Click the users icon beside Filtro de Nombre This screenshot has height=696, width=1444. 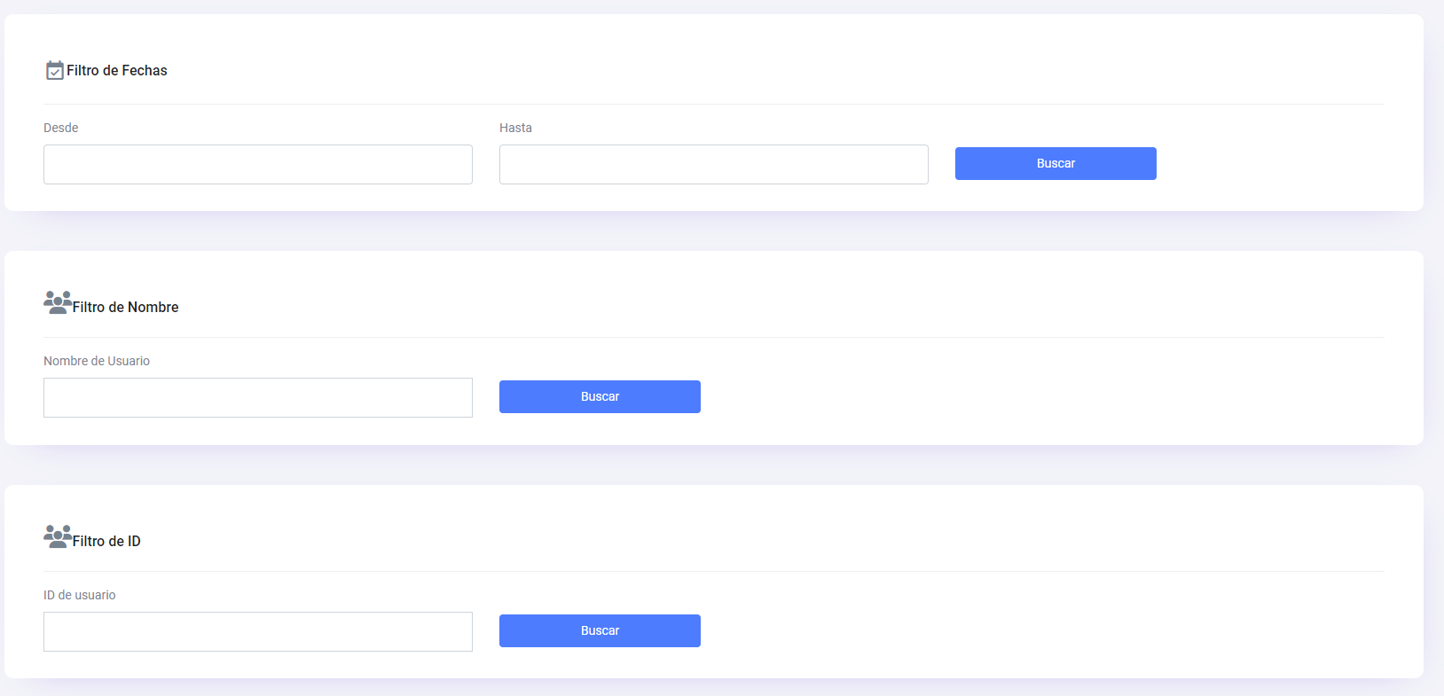pos(58,302)
